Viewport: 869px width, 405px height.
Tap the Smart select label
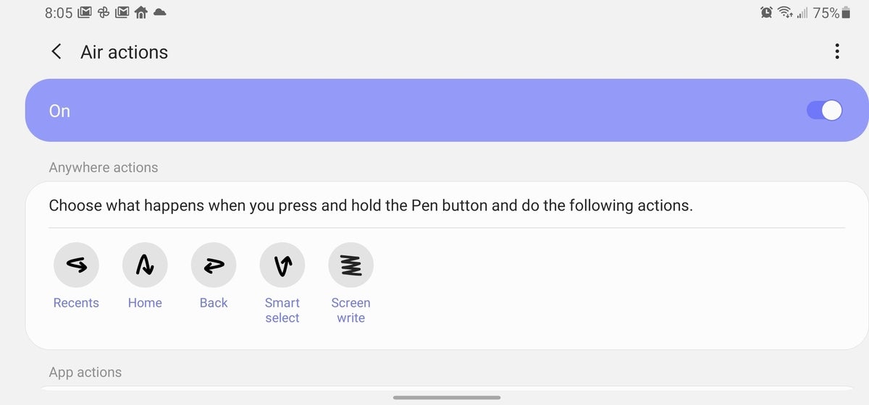(x=282, y=310)
